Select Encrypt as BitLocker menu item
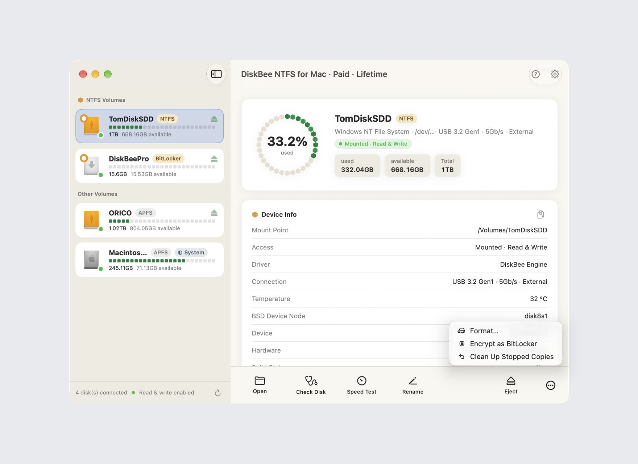This screenshot has width=638, height=464. click(x=506, y=344)
